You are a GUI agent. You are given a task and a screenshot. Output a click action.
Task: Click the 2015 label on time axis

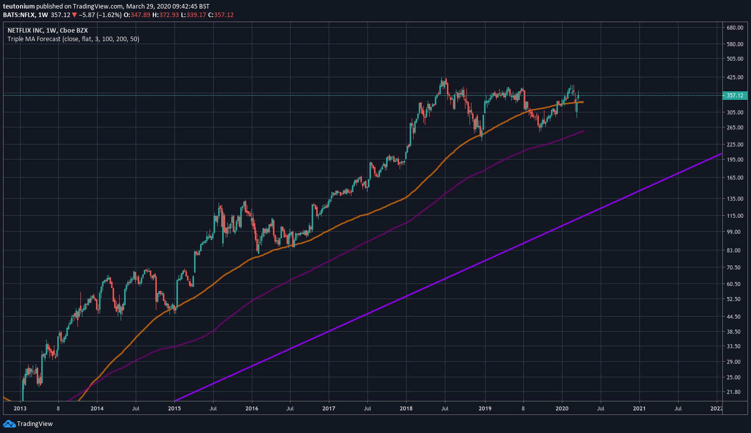(x=174, y=408)
